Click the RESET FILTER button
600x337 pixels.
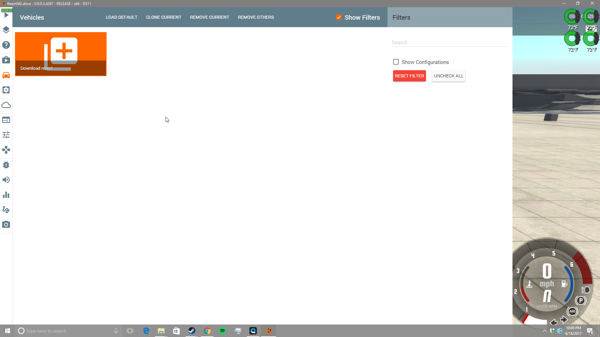[409, 76]
